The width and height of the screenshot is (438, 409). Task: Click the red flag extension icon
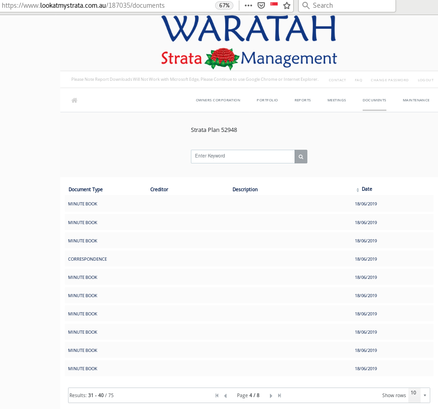(274, 4)
